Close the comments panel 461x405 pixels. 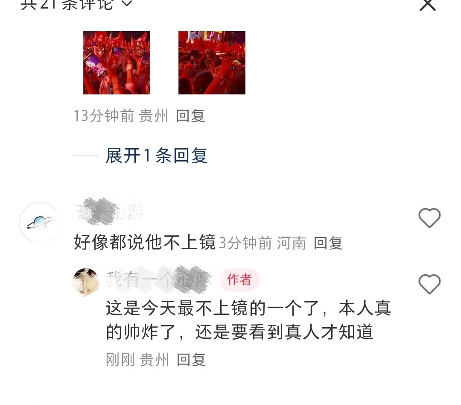[427, 4]
